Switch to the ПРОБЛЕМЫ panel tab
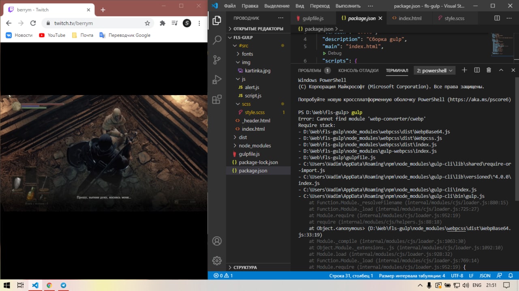The image size is (519, 291). point(314,70)
